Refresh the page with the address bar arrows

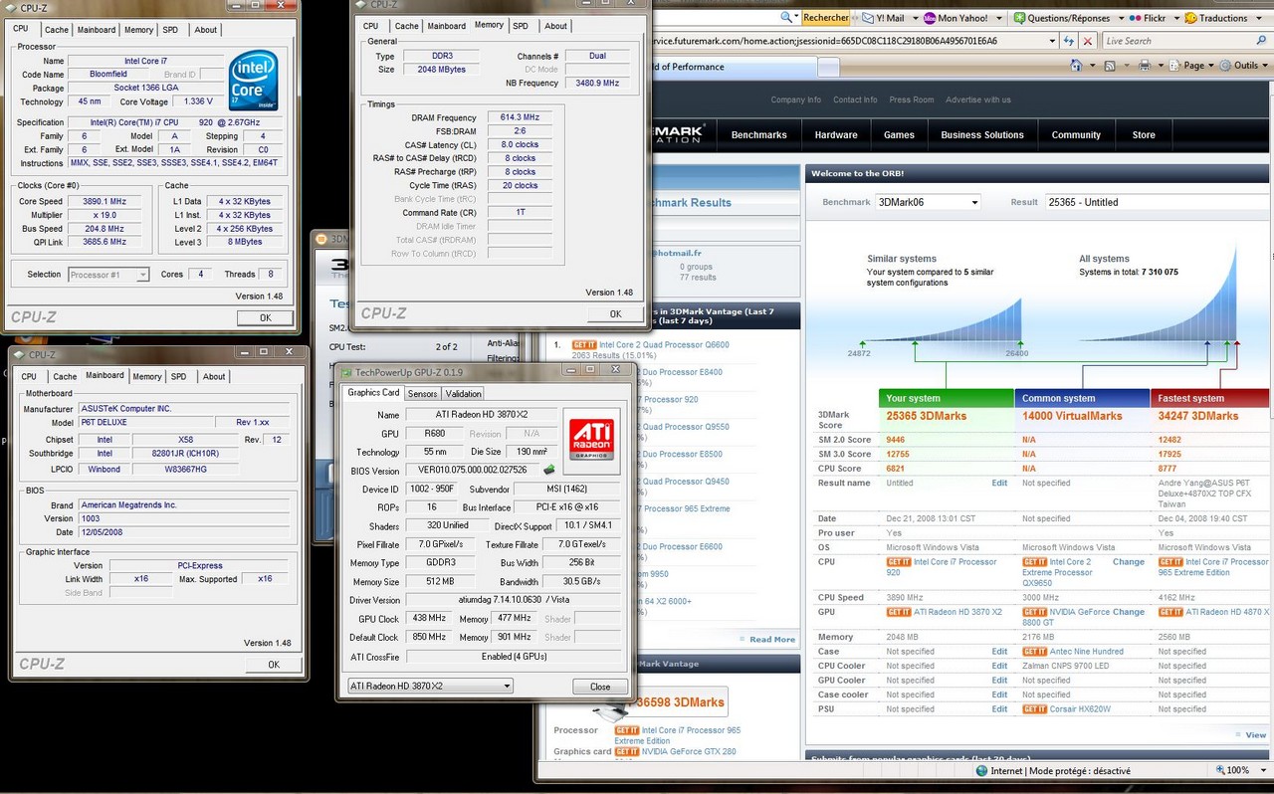coord(1070,41)
